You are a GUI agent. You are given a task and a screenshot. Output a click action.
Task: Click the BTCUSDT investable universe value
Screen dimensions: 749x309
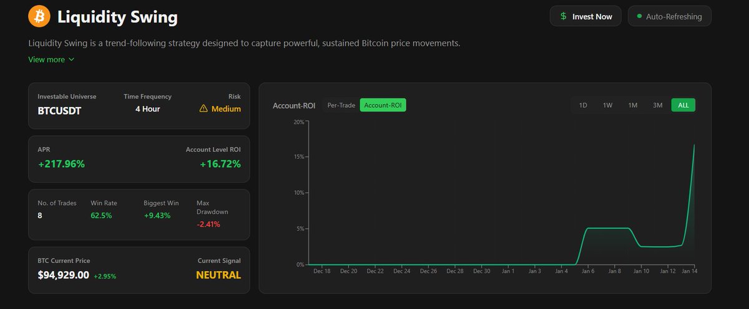[x=59, y=111]
